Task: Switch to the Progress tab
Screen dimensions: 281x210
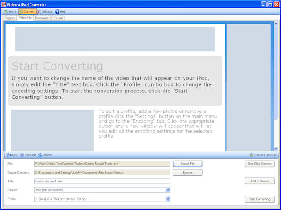Action: 10,18
